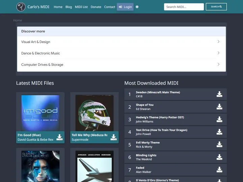Viewport: 243px width, 182px height.
Task: Open the Home menu item
Action: [x=58, y=7]
